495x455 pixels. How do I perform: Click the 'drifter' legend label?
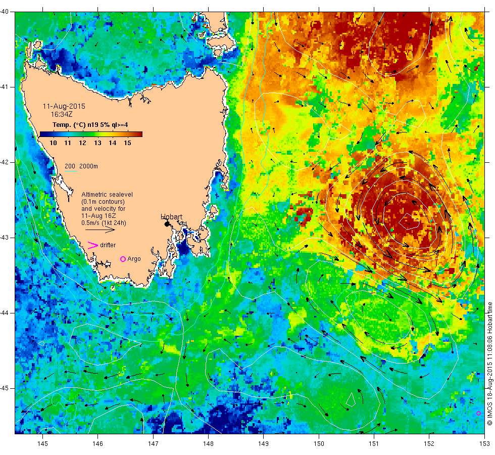(108, 245)
